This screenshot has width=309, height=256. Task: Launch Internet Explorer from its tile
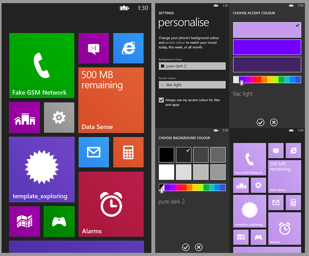tap(128, 48)
